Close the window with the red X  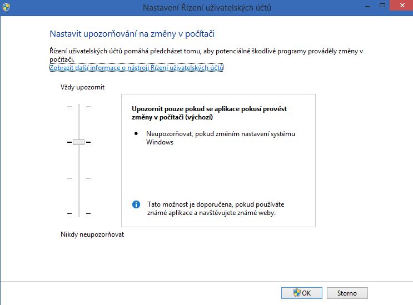click(402, 5)
